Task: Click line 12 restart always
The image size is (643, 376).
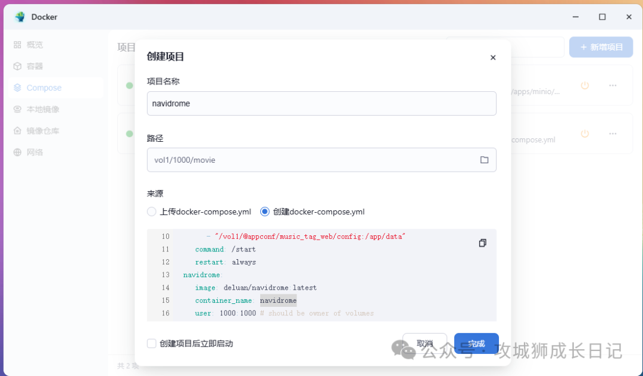Action: pyautogui.click(x=225, y=262)
